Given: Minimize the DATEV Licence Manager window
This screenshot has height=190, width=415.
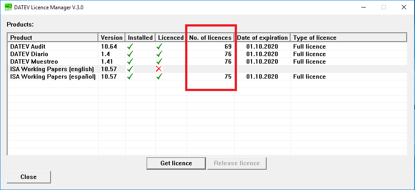Looking at the screenshot, I should pyautogui.click(x=363, y=8).
